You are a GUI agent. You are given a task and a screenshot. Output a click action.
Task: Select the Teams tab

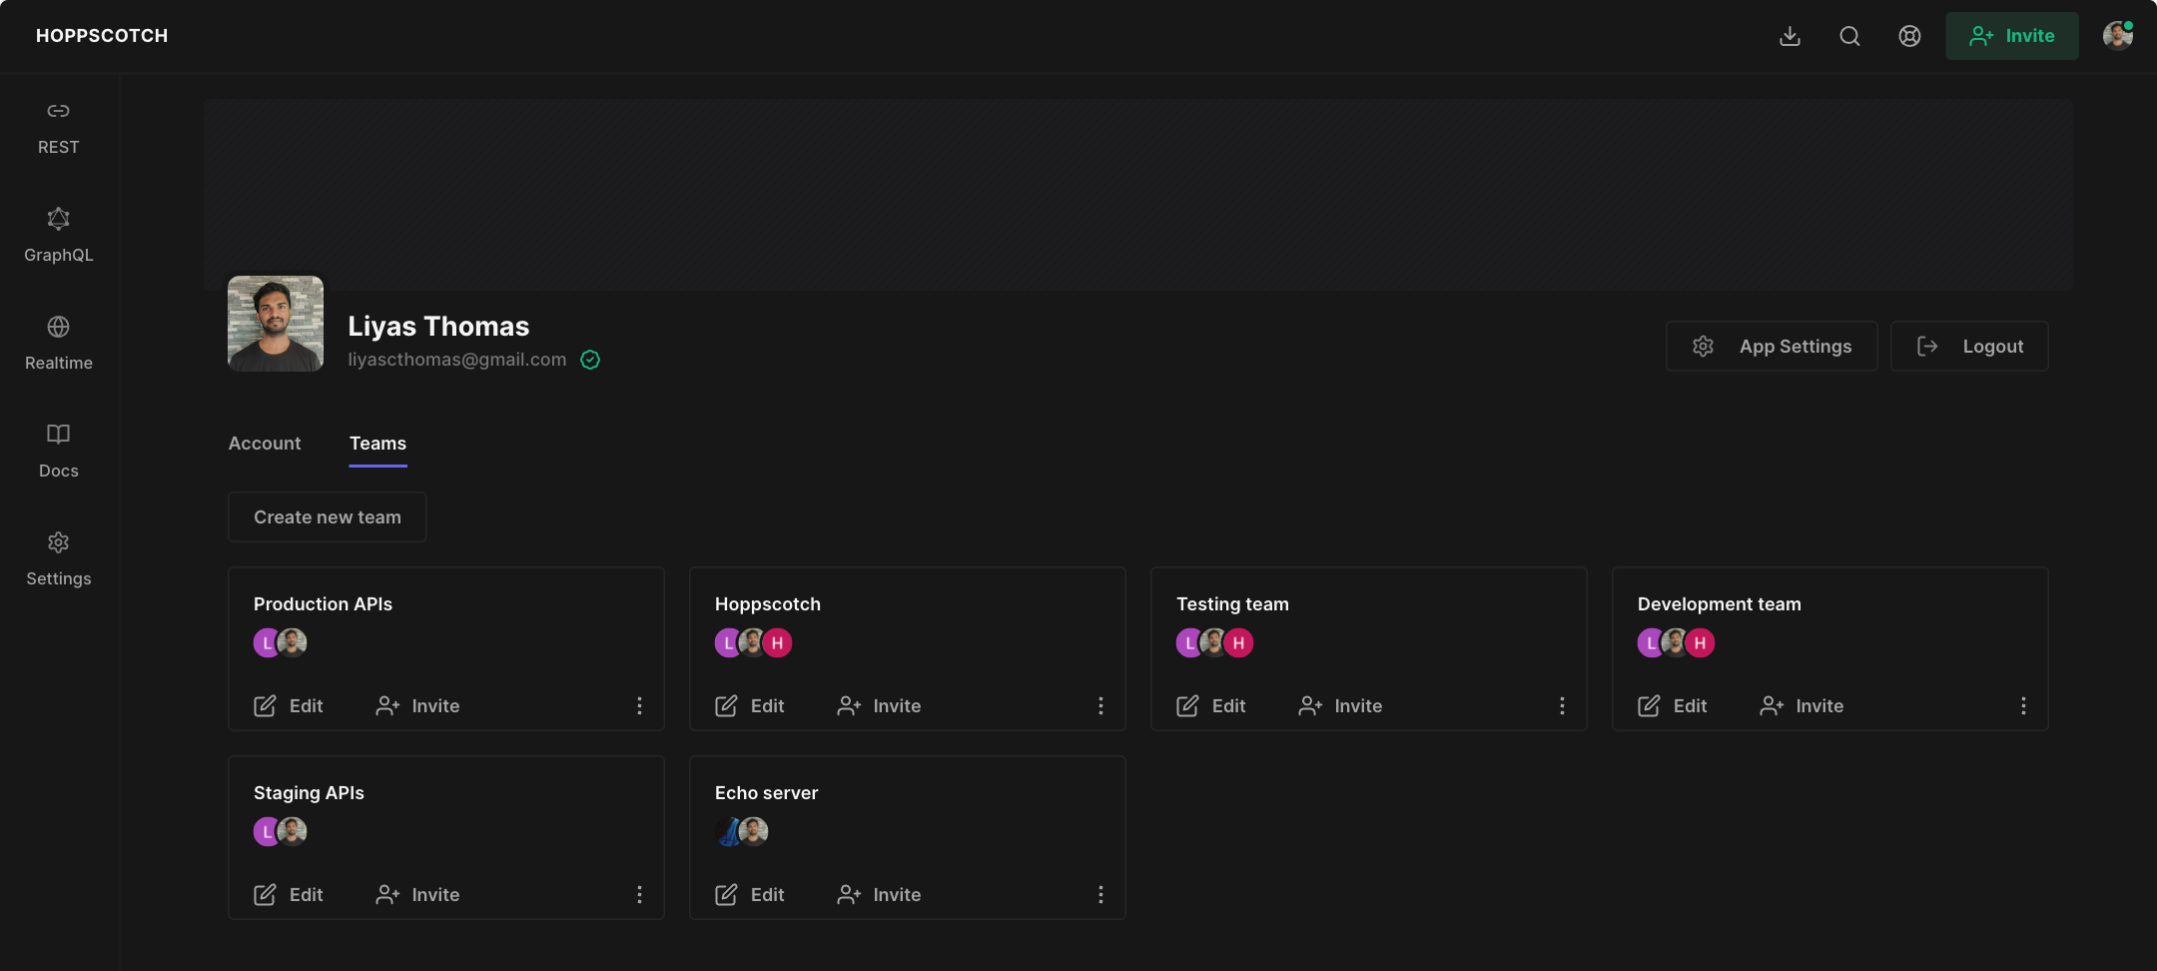point(377,444)
